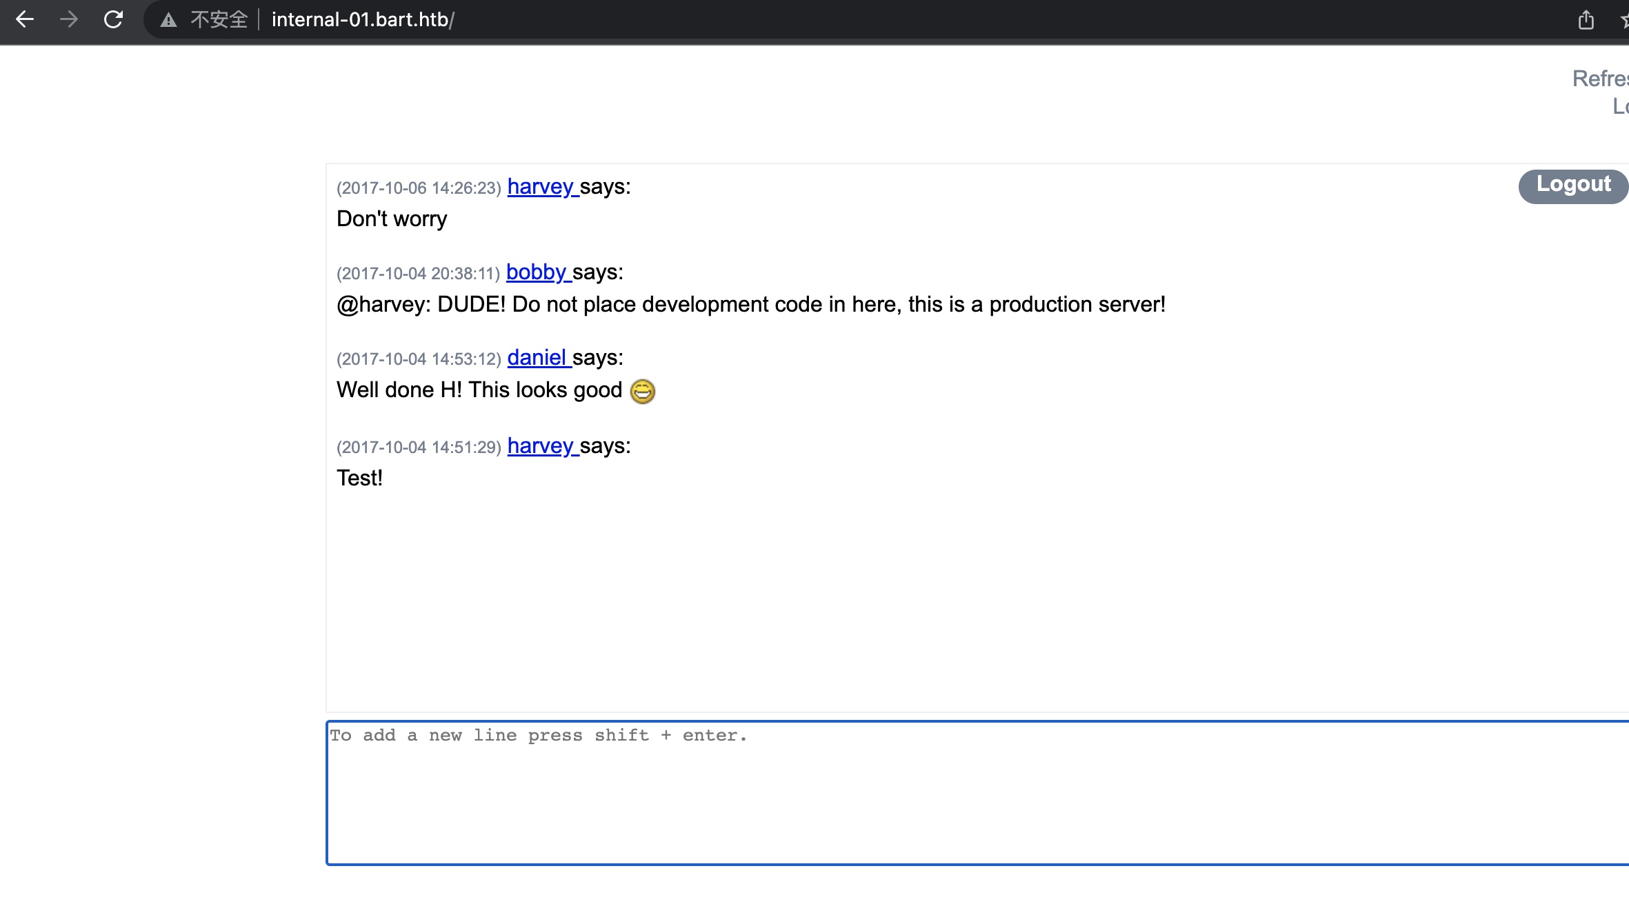Focus the chat message text area
This screenshot has width=1629, height=924.
[x=966, y=793]
